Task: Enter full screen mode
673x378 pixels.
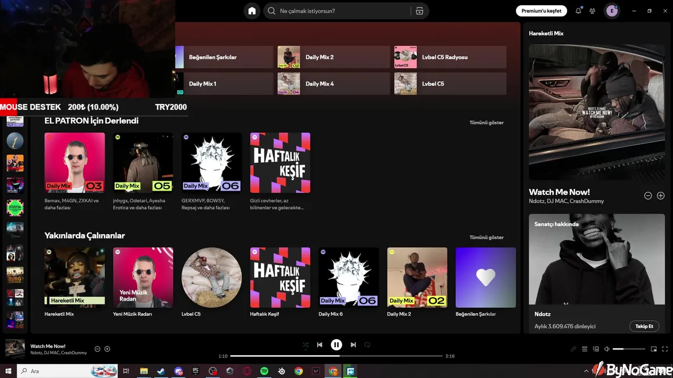Action: coord(665,349)
